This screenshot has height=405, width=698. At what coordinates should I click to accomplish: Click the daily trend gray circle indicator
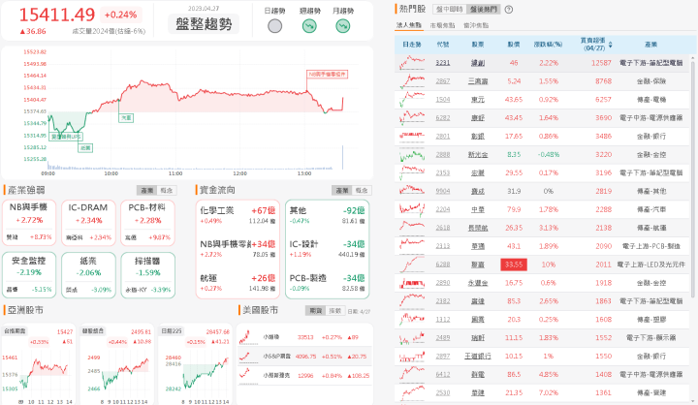click(x=274, y=26)
